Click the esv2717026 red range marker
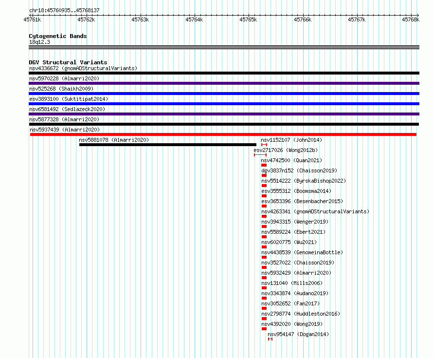 tap(260, 155)
